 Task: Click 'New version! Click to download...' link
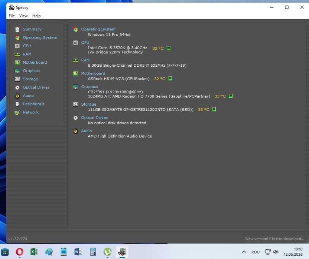tap(274, 239)
